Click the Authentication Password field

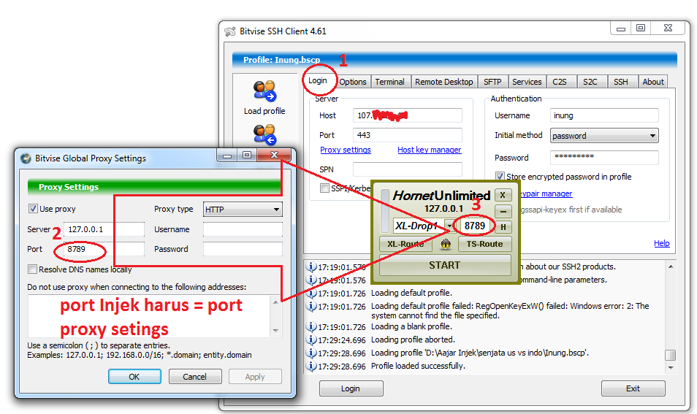coord(604,157)
